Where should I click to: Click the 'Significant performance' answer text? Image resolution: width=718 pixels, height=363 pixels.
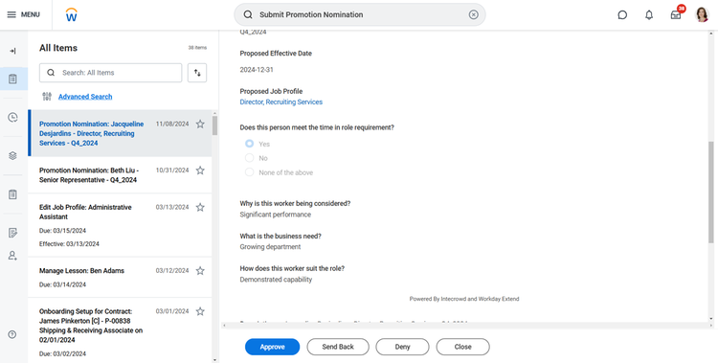point(275,215)
